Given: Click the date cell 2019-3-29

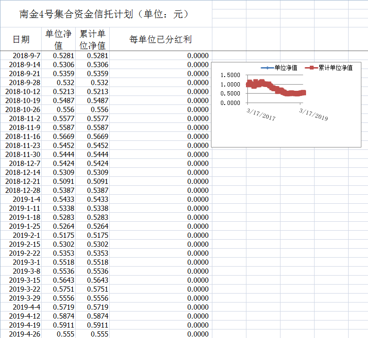Looking at the screenshot, I should click(x=21, y=298).
